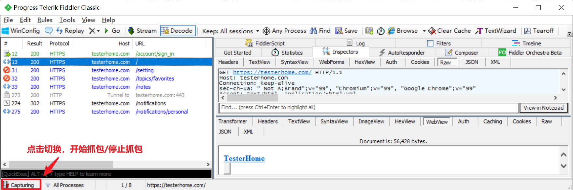Image resolution: width=573 pixels, height=190 pixels.
Task: Sort by the Result column header
Action: pos(35,43)
